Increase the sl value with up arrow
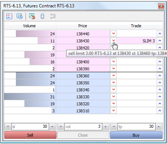 click(52, 126)
